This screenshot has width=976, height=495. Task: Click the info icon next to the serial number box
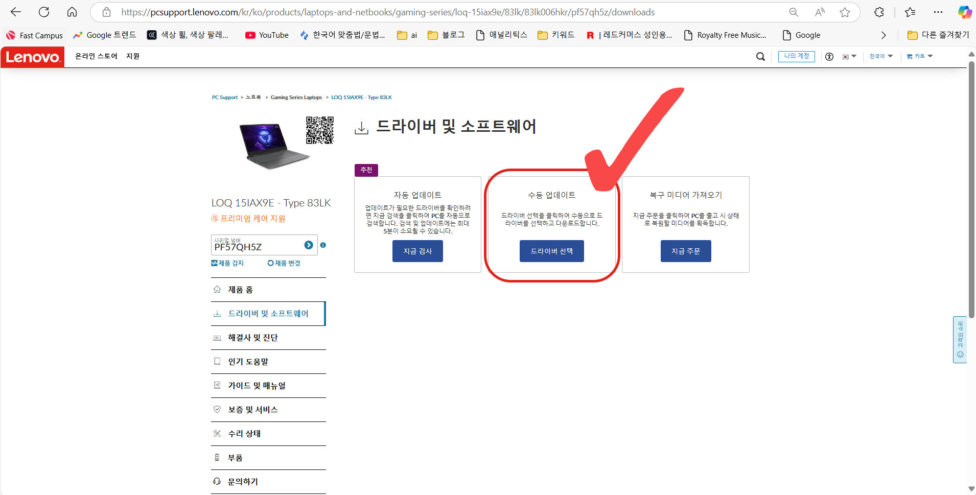(323, 245)
